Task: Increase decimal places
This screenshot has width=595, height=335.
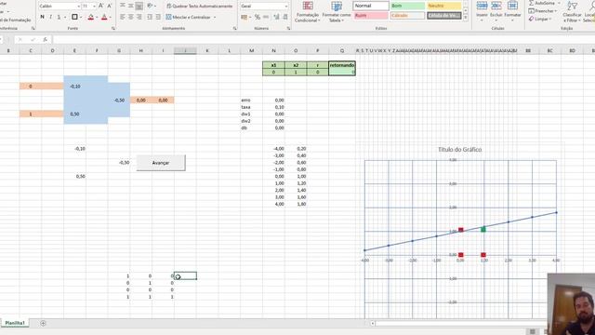Action: click(276, 17)
